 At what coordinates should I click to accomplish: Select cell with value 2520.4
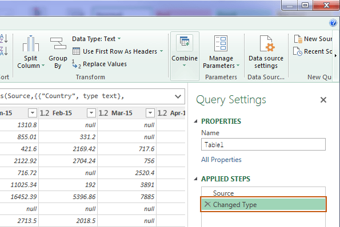tap(127, 173)
